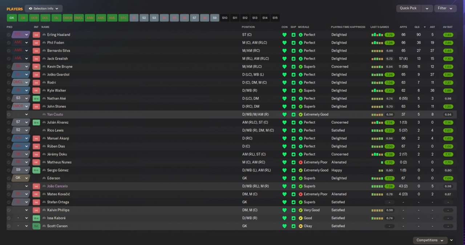Click the person icon beside Rico Lewis
The width and height of the screenshot is (465, 245).
[44, 130]
